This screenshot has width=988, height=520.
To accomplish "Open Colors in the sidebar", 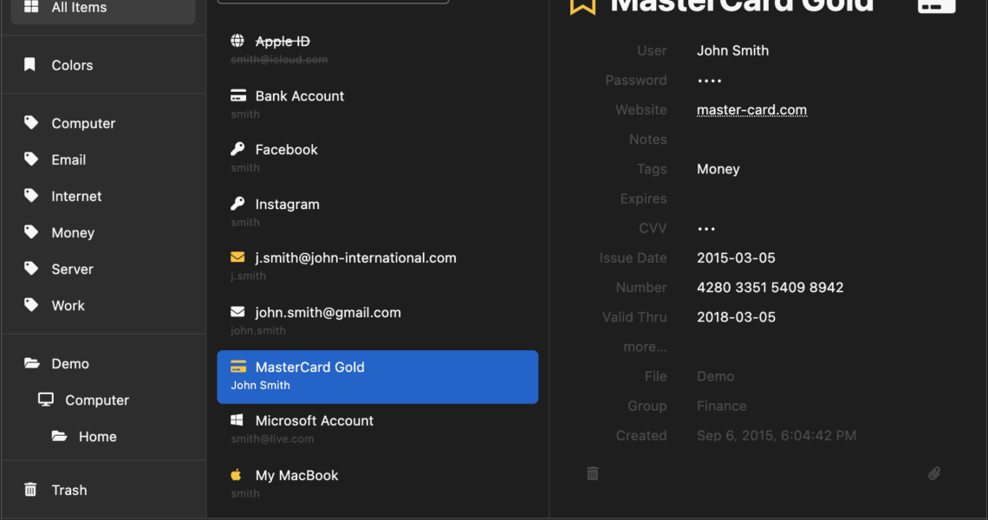I will pyautogui.click(x=72, y=65).
